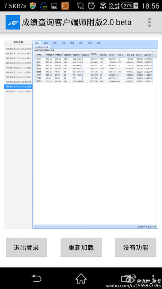Open the three-dot overflow menu
Viewport: 162px width, 289px height.
pyautogui.click(x=149, y=22)
